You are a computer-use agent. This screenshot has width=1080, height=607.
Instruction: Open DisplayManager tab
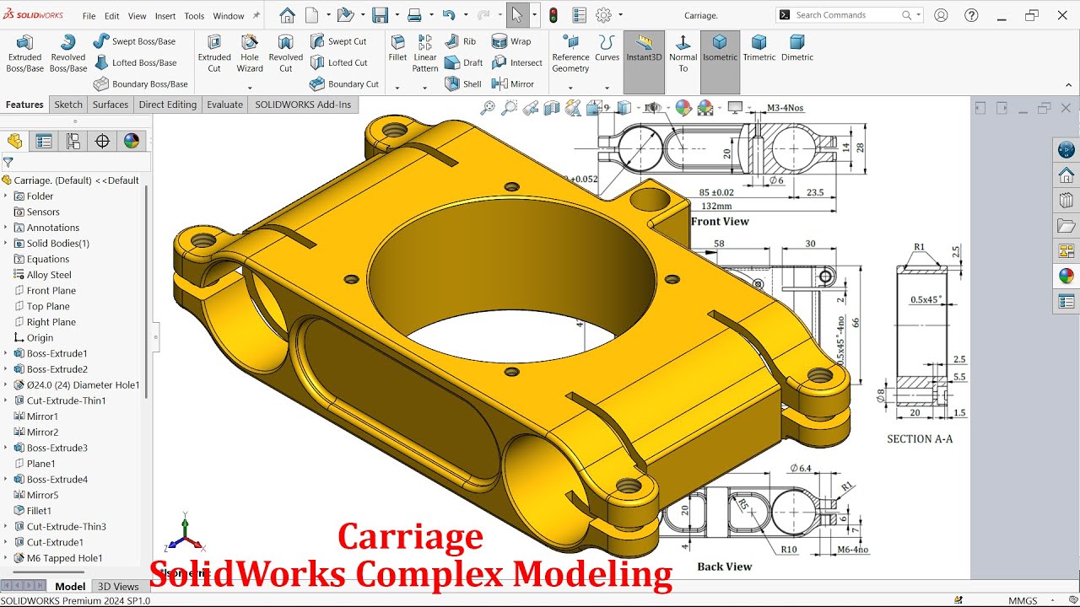[132, 141]
